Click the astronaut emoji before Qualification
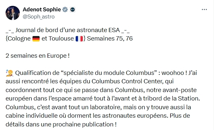Screen dimensions: 214x130 (x=9, y=72)
